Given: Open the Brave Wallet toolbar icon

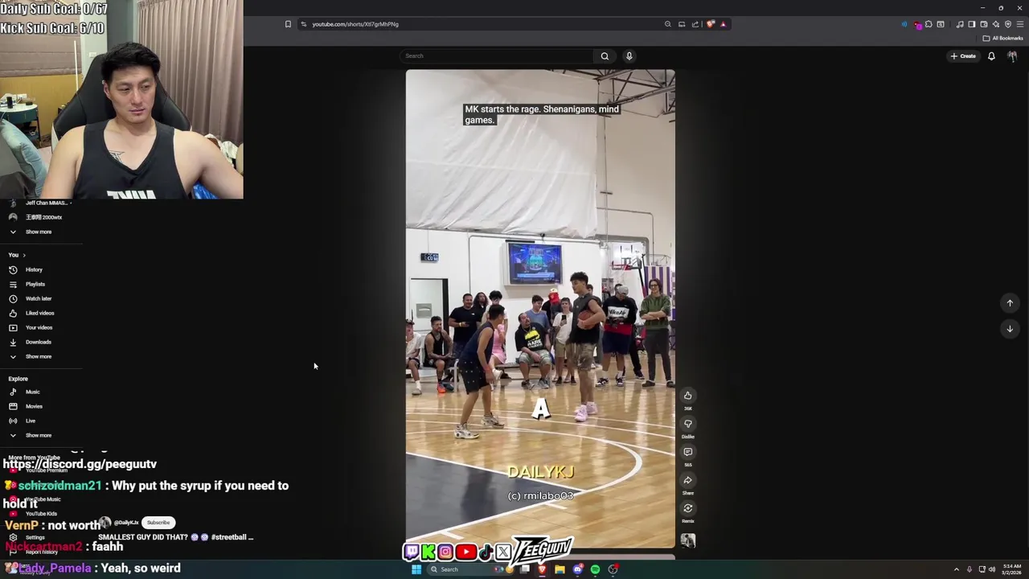Looking at the screenshot, I should pos(984,24).
